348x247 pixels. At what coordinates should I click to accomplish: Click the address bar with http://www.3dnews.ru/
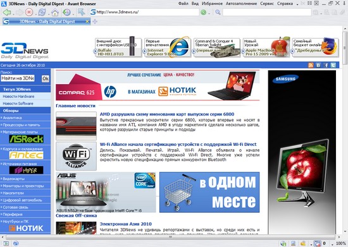[144, 12]
